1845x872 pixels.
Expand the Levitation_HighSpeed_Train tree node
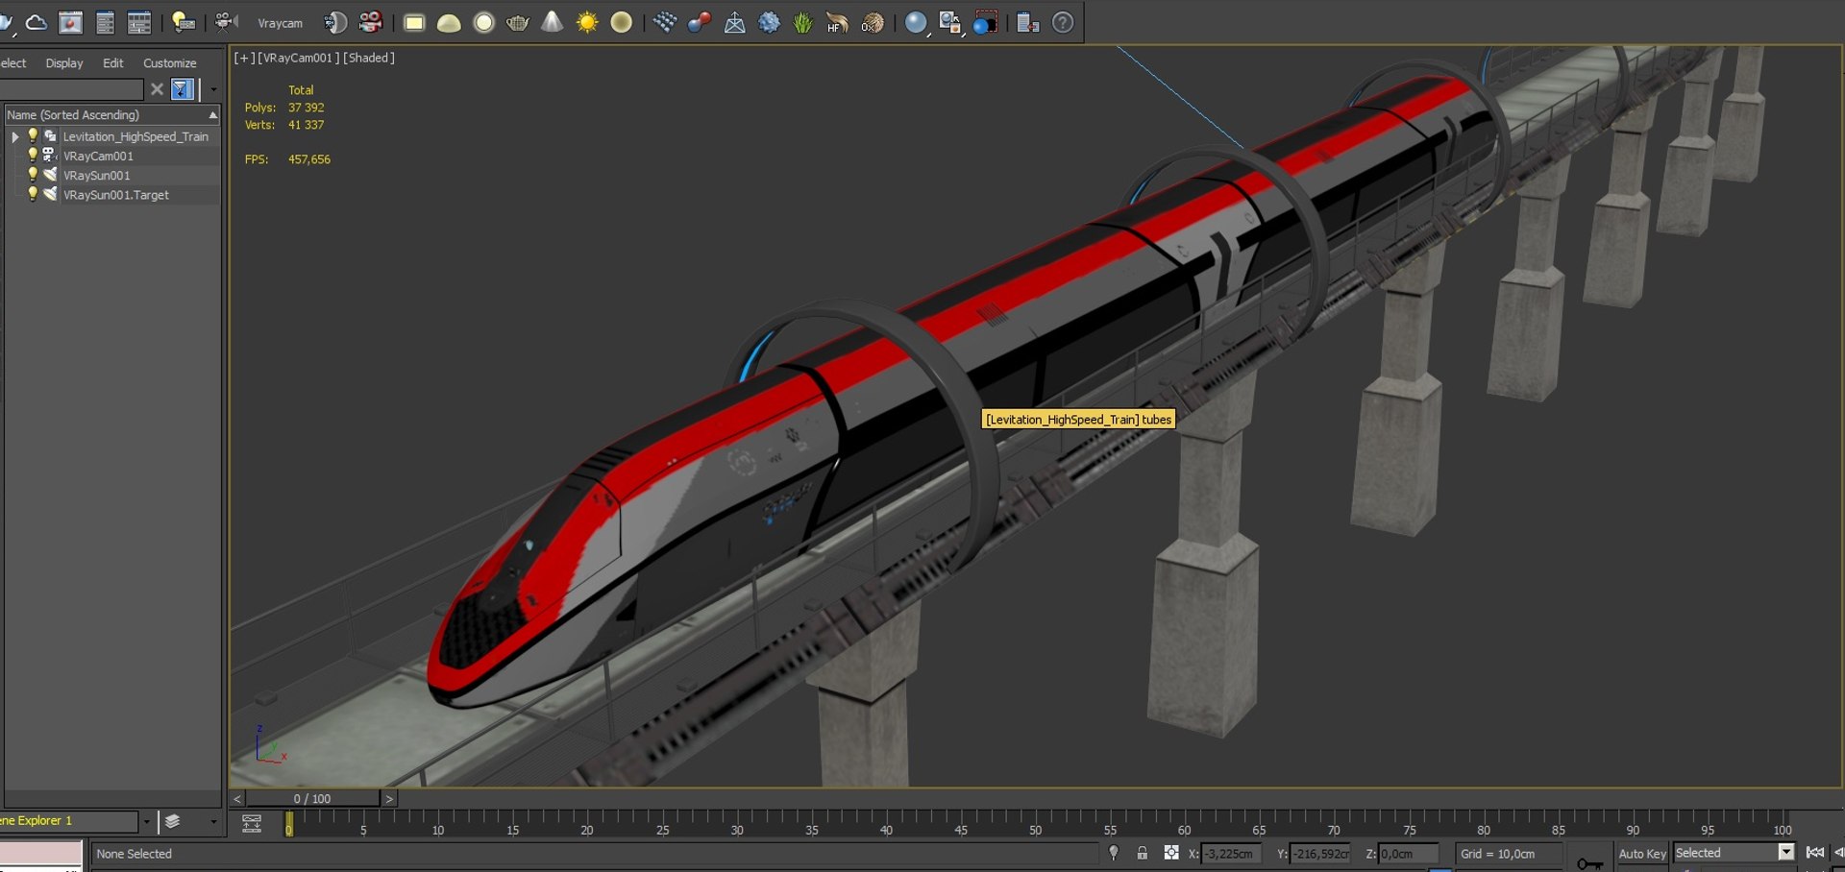coord(15,137)
